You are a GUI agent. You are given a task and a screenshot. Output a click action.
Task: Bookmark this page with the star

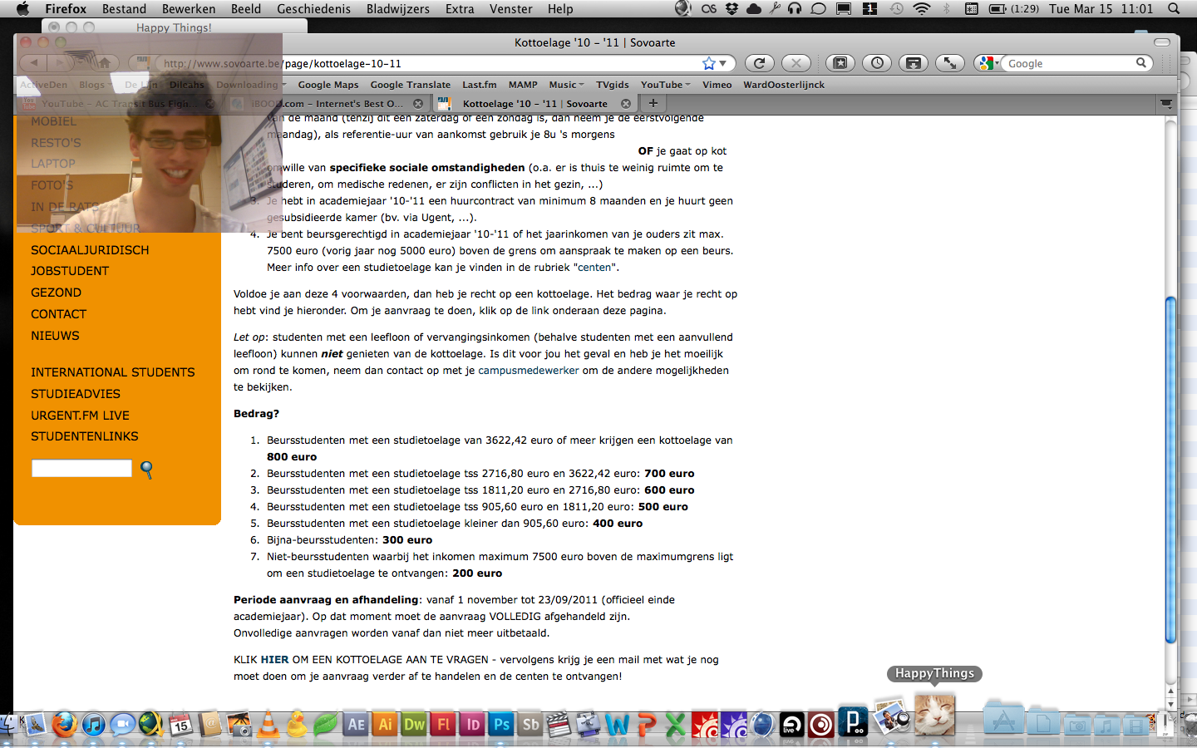708,63
